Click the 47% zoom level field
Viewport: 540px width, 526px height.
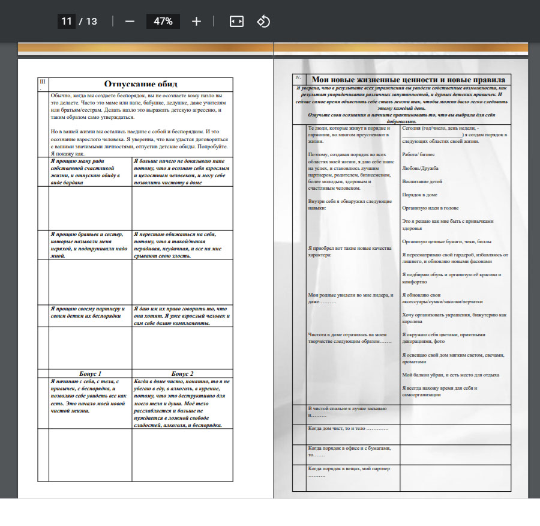[x=163, y=22]
